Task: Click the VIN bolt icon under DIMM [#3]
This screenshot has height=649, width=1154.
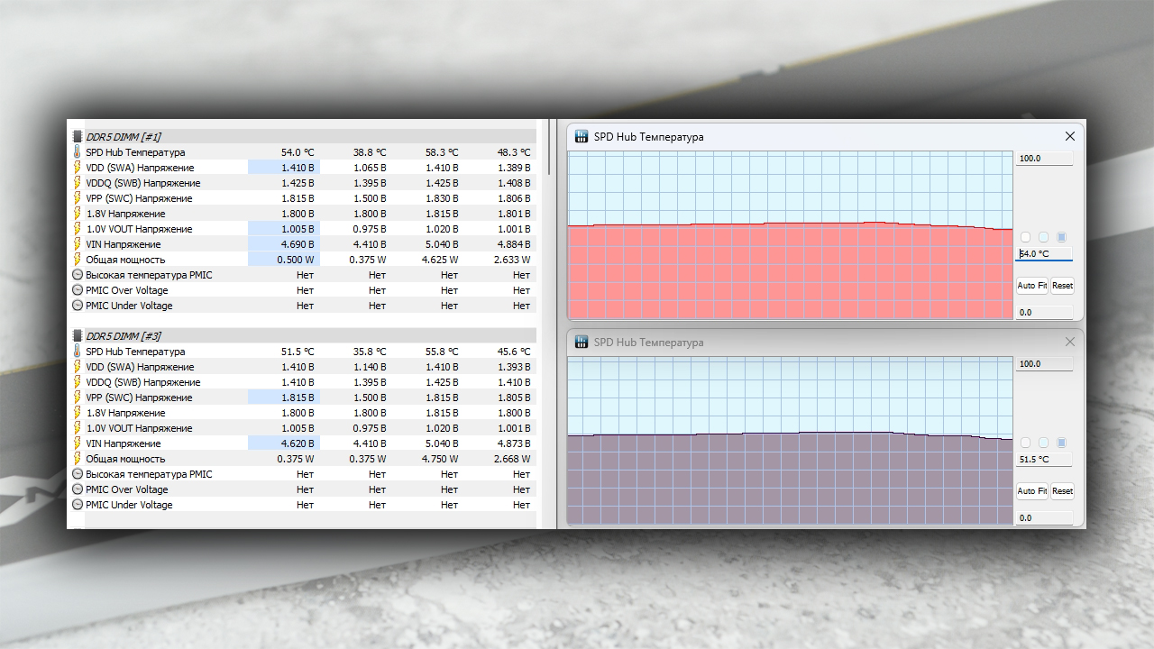Action: (x=77, y=443)
